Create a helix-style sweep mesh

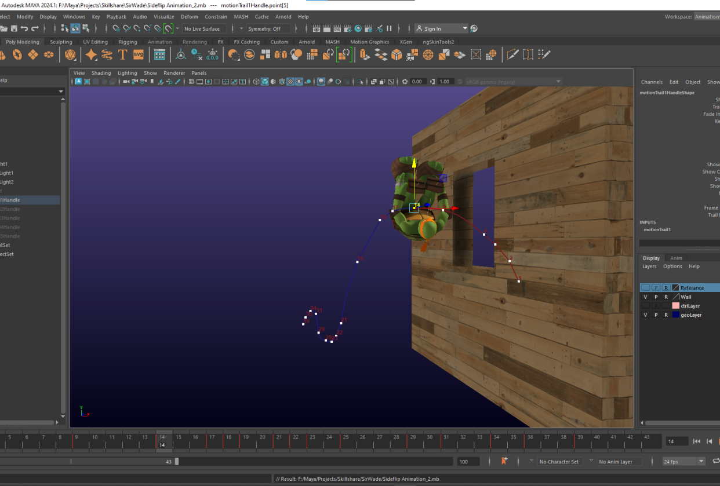(107, 54)
